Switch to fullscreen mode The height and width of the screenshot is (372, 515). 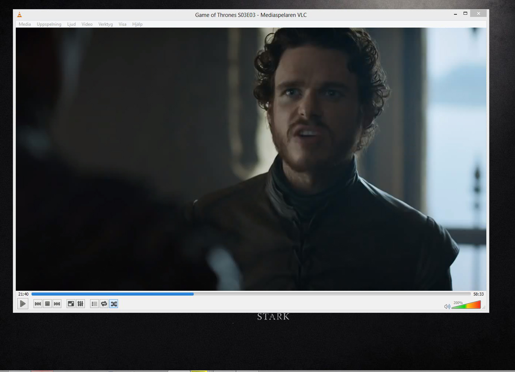click(71, 304)
